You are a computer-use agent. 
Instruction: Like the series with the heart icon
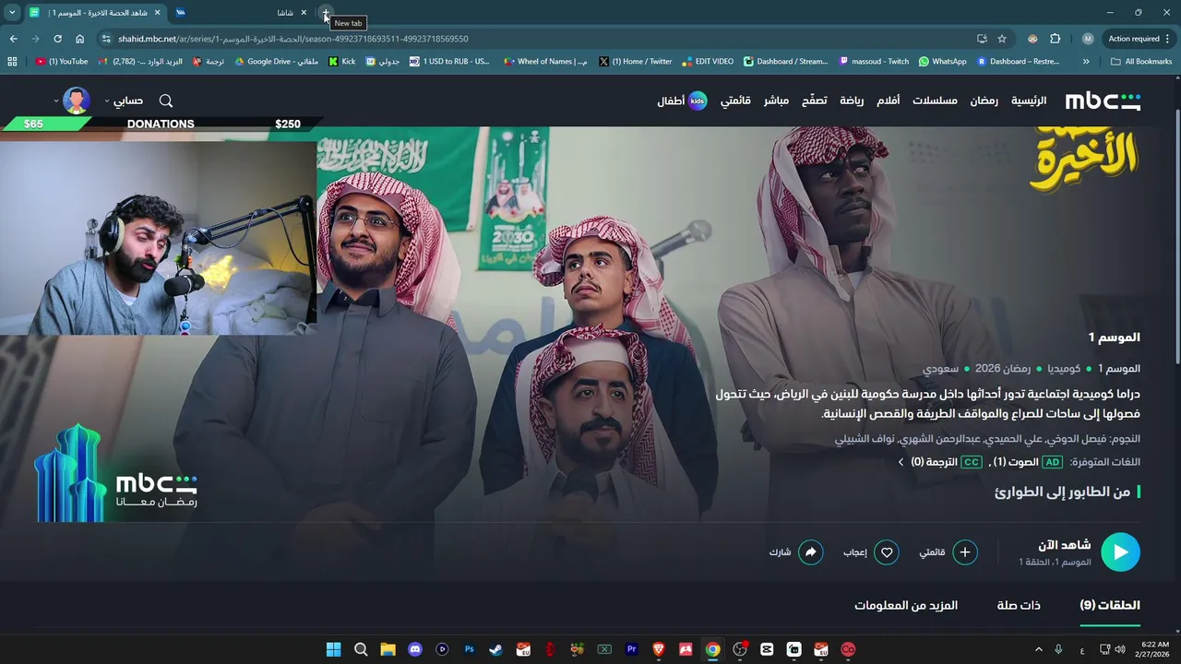(887, 552)
